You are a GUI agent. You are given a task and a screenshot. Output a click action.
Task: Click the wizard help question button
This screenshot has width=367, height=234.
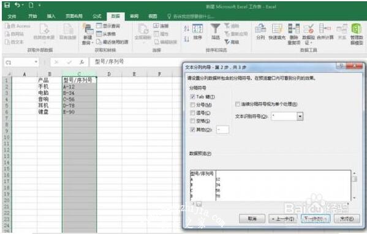(x=341, y=66)
